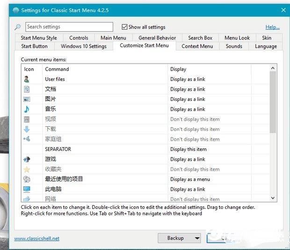Click the 游戏 games icon
The image size is (290, 250).
[27, 159]
